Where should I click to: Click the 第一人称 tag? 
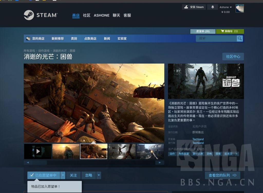click(198, 154)
